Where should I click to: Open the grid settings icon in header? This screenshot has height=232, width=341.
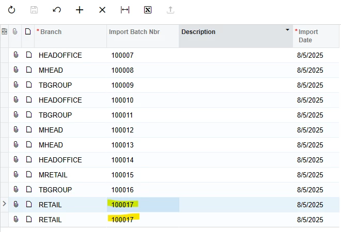pyautogui.click(x=4, y=31)
